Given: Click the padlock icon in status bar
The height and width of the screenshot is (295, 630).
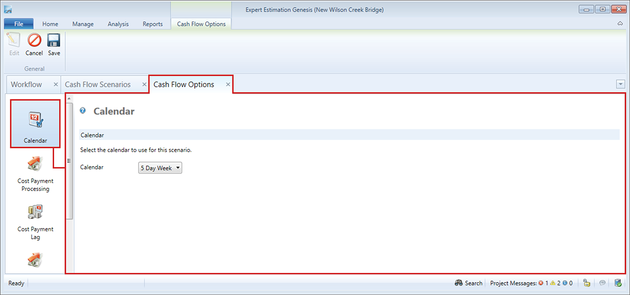Looking at the screenshot, I should tap(586, 283).
